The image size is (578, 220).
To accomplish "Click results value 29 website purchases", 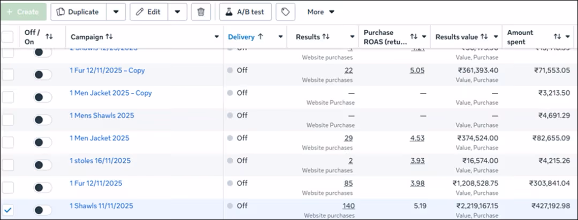I will [348, 138].
